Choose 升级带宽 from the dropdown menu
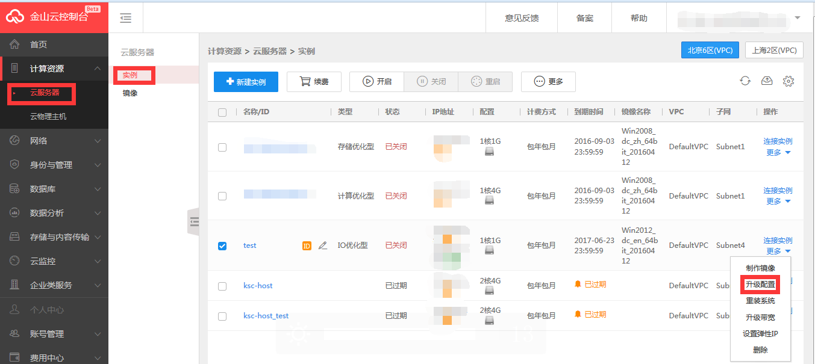Image resolution: width=815 pixels, height=364 pixels. [760, 317]
